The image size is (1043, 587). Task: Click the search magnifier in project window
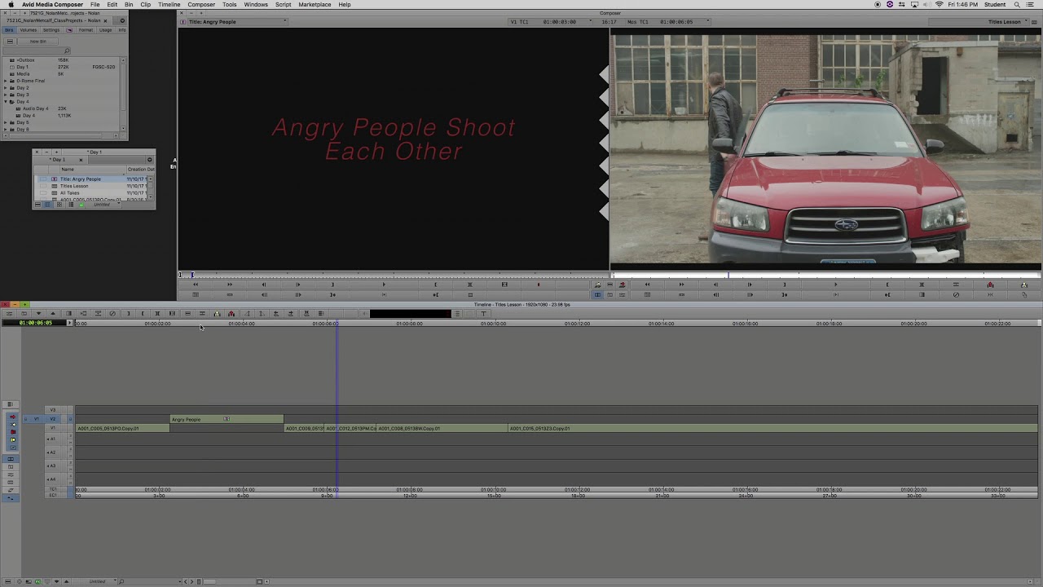tap(67, 51)
